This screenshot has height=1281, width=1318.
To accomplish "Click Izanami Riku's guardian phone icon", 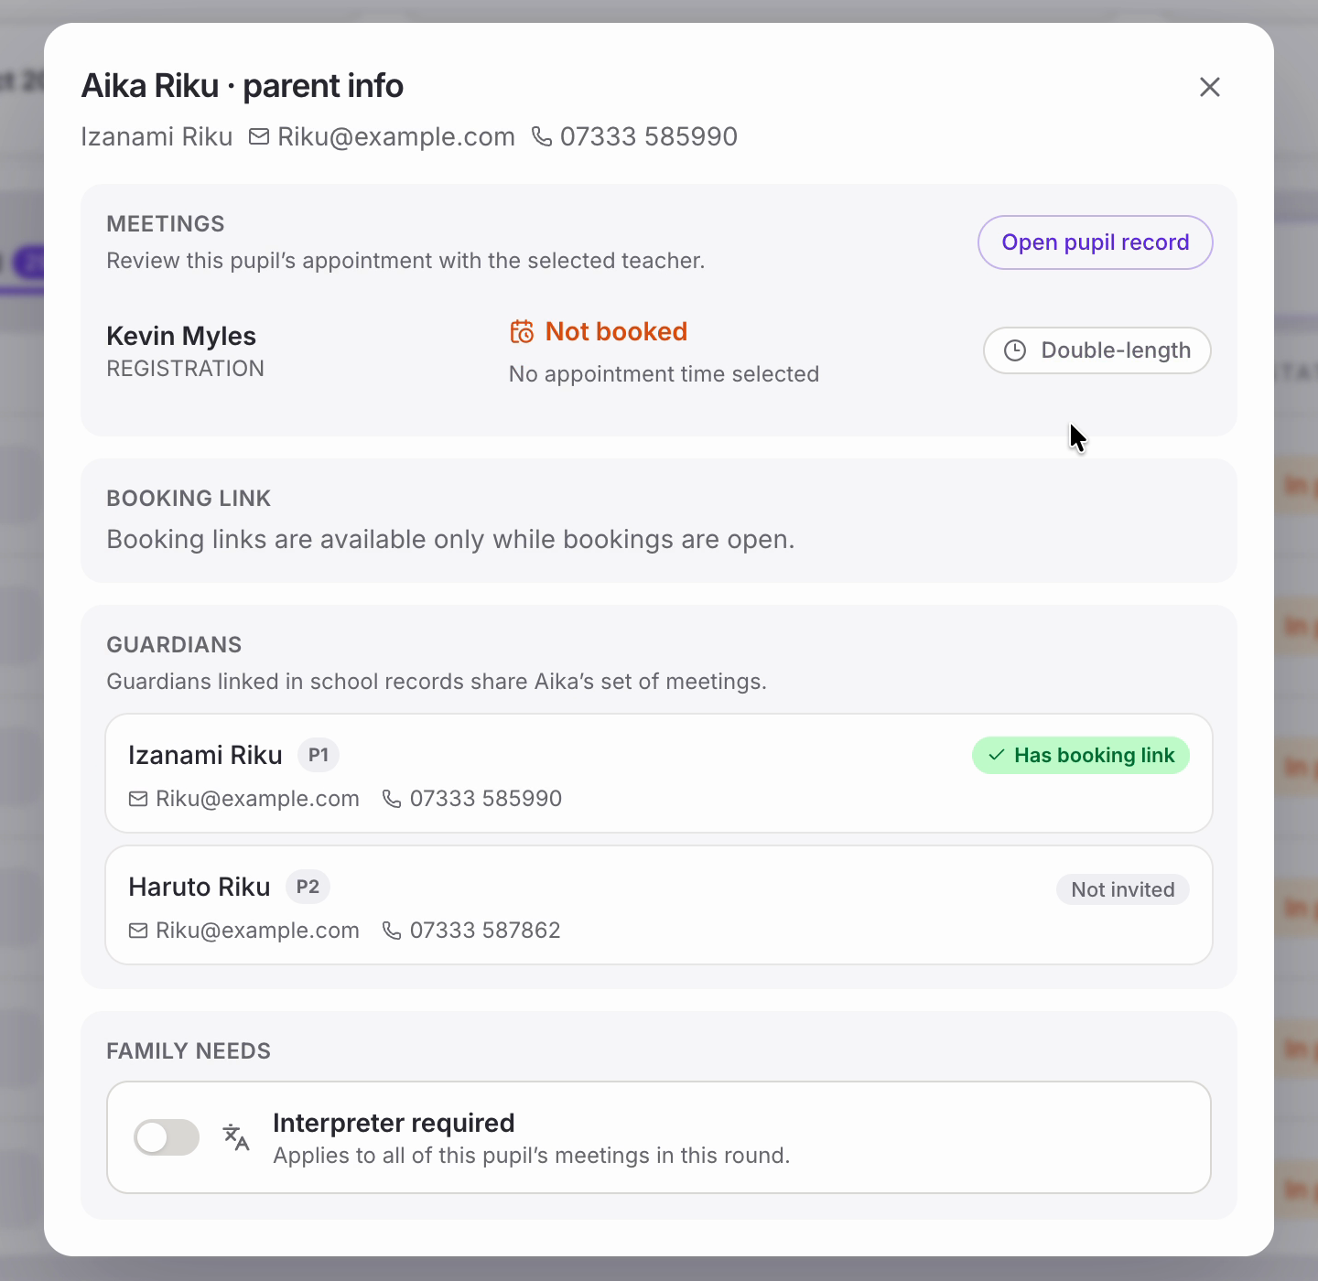I will (x=392, y=799).
